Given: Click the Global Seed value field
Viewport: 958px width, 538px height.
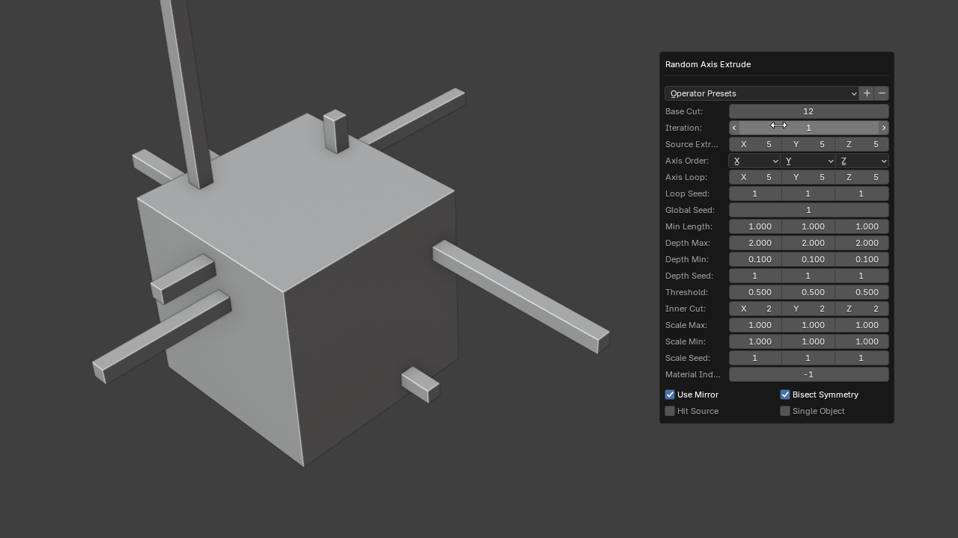Looking at the screenshot, I should pyautogui.click(x=808, y=210).
